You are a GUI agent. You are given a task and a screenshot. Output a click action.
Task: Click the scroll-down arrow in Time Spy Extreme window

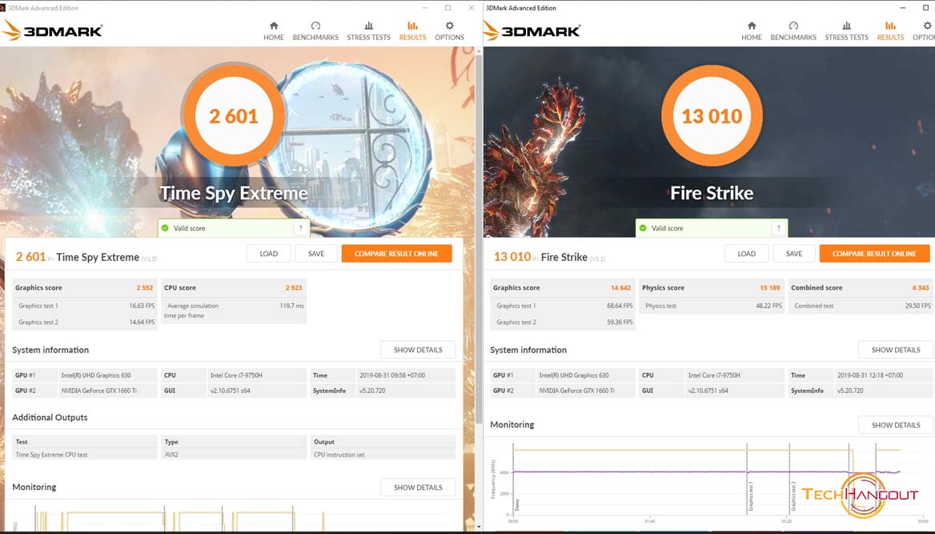479,528
